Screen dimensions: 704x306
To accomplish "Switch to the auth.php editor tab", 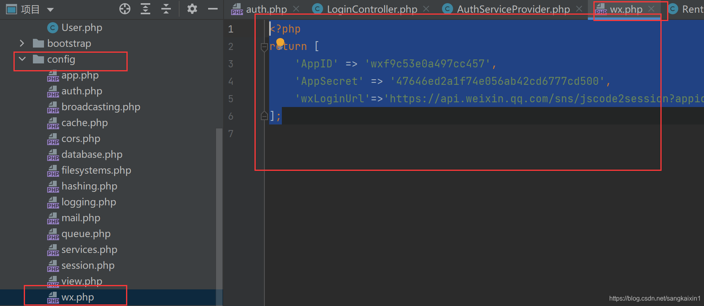I will click(266, 9).
